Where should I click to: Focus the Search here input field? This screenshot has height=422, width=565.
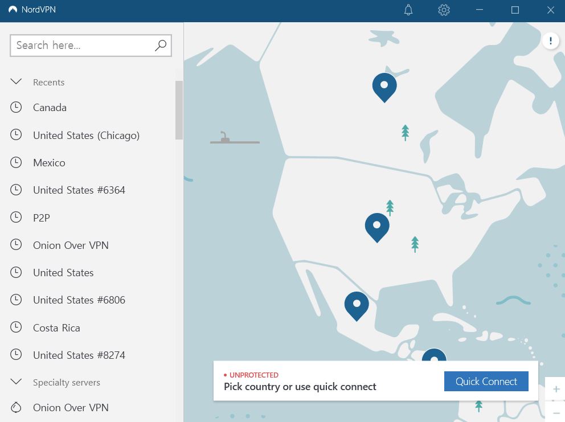point(91,46)
